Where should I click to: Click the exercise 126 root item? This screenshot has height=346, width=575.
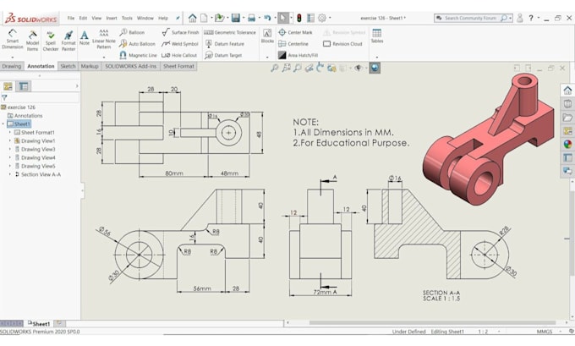19,107
